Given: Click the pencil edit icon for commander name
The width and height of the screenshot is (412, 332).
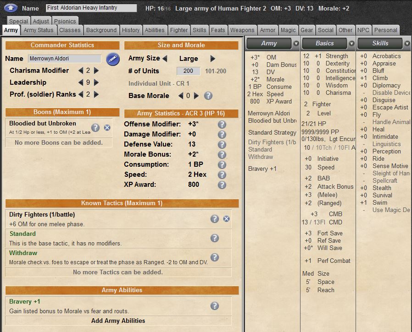Looking at the screenshot, I should coord(113,59).
